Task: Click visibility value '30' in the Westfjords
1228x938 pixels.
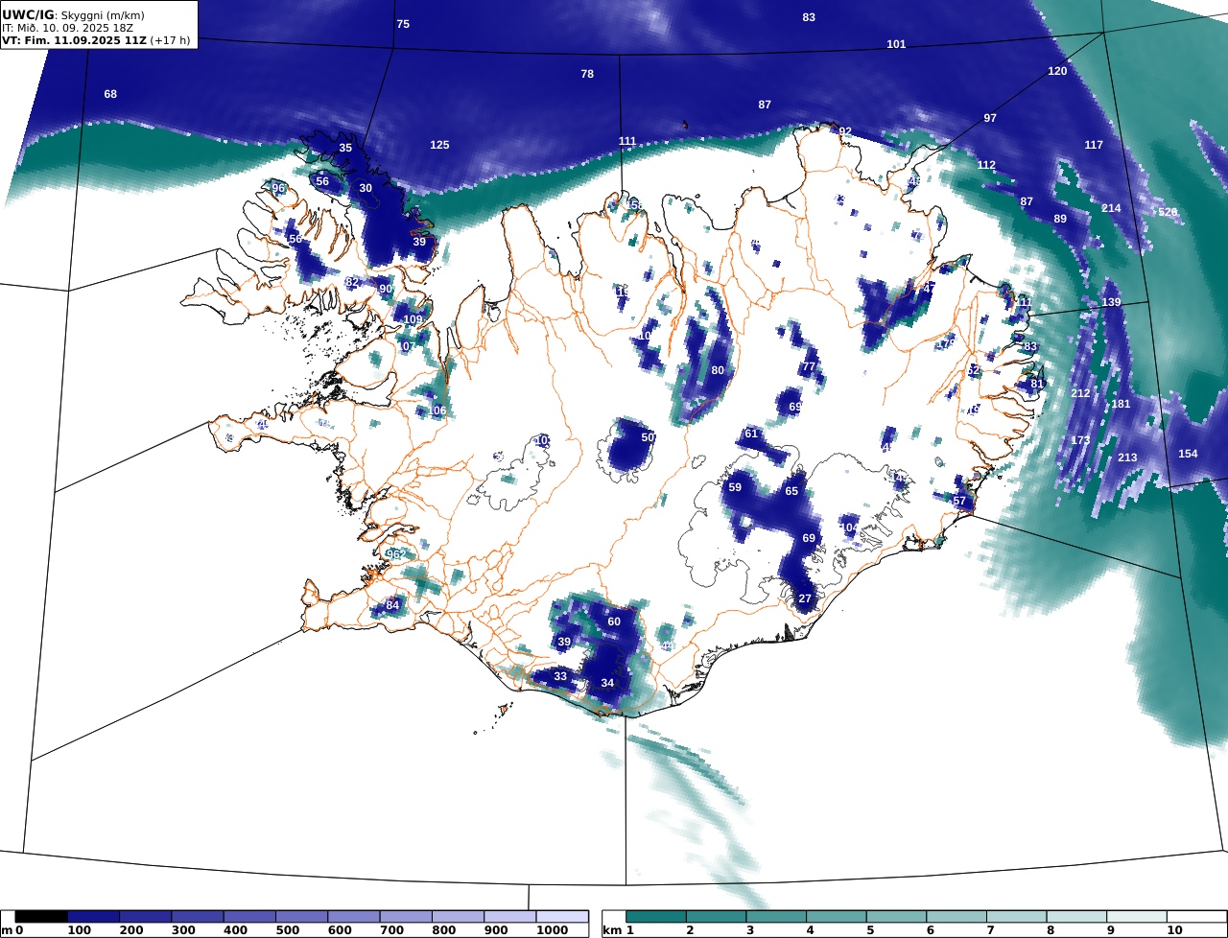Action: [366, 188]
